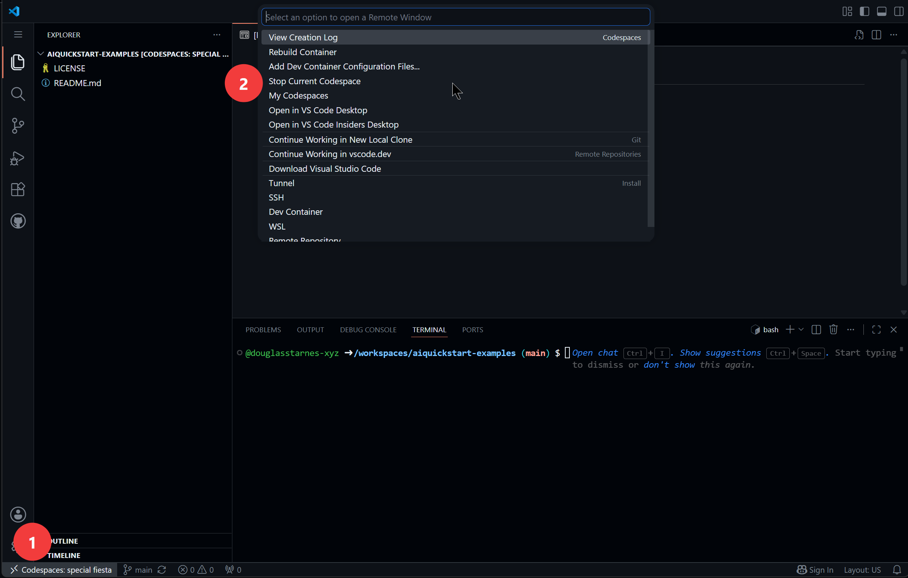Click Customize Layout icon in title bar
The height and width of the screenshot is (578, 908).
[x=847, y=11]
